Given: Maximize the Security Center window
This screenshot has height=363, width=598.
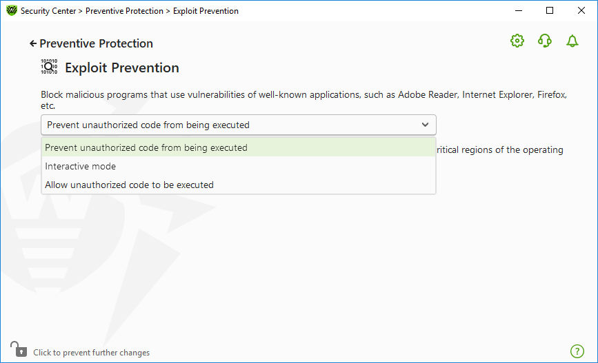Looking at the screenshot, I should (550, 10).
